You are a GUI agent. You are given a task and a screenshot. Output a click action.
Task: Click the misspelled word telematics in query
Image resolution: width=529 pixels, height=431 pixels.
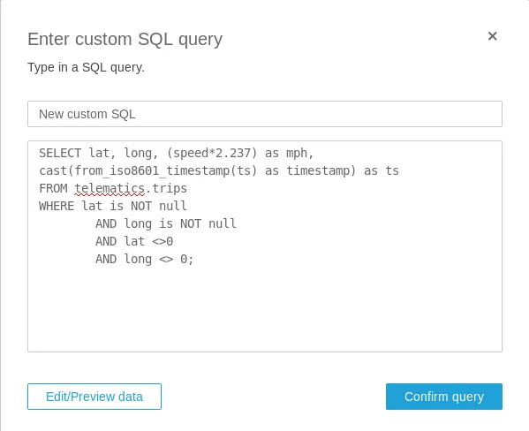(110, 188)
